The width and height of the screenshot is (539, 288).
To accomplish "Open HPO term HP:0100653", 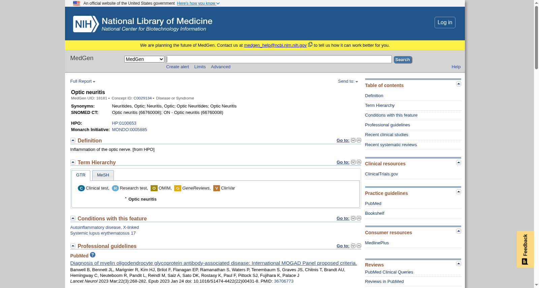I will [124, 123].
